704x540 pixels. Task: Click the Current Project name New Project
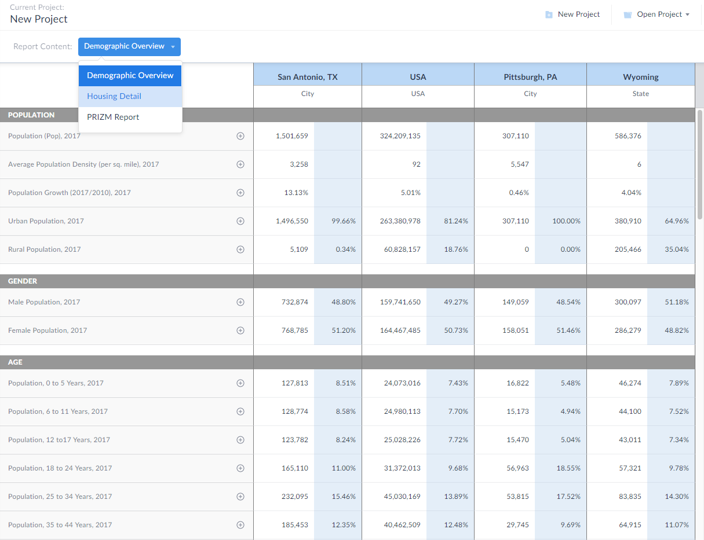tap(39, 19)
